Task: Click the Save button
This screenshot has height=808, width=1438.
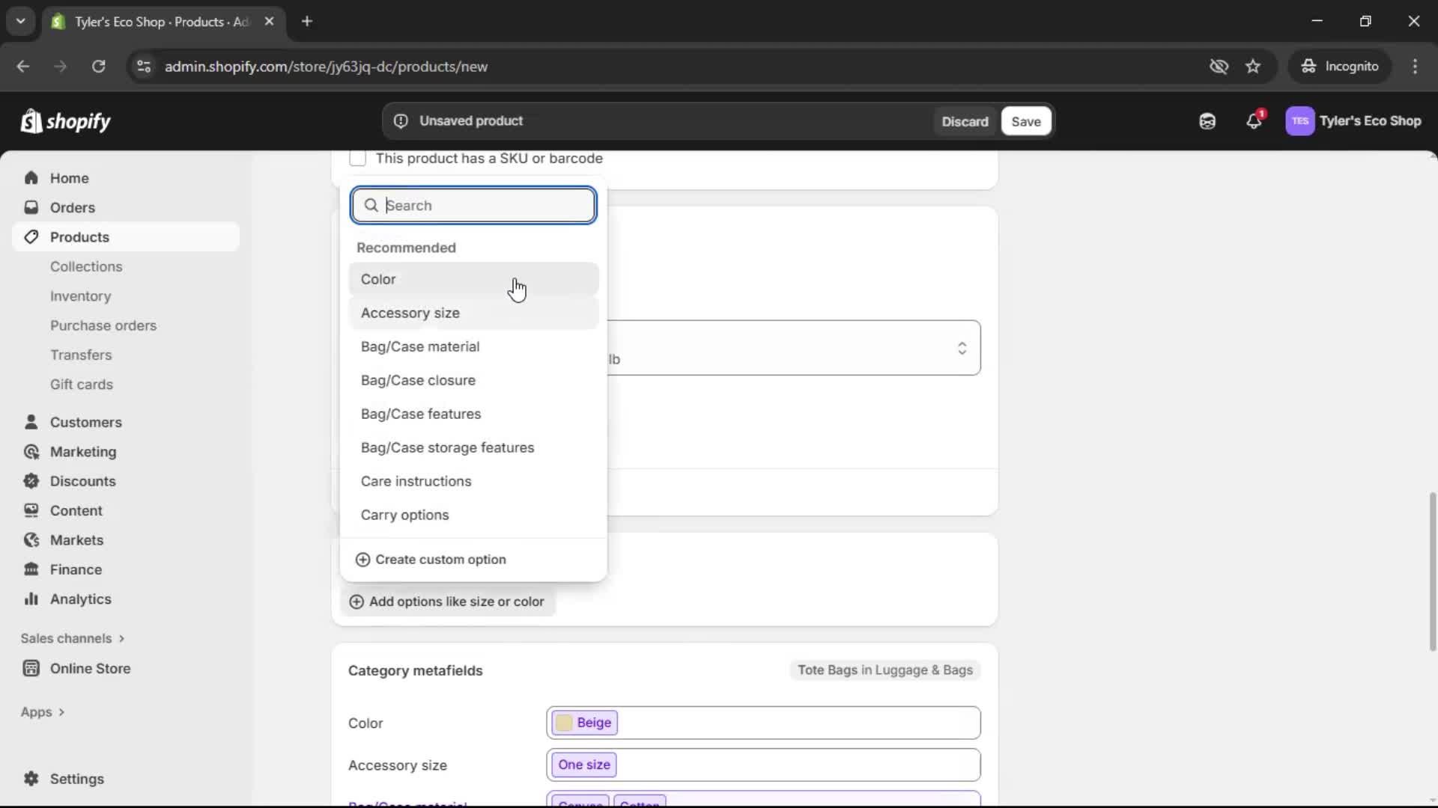Action: pyautogui.click(x=1025, y=120)
